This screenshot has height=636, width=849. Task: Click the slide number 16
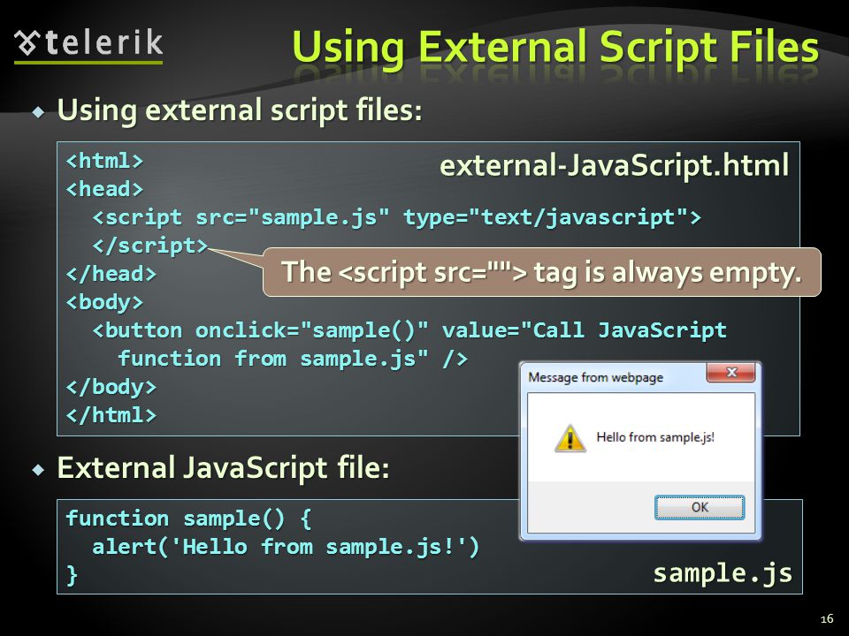click(x=826, y=618)
